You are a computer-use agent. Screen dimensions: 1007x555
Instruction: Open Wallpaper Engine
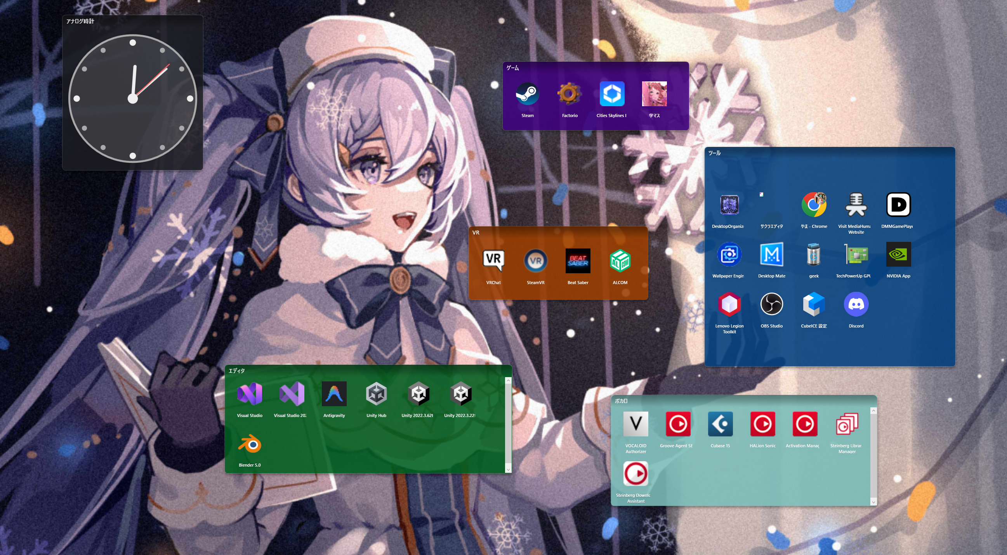tap(729, 255)
